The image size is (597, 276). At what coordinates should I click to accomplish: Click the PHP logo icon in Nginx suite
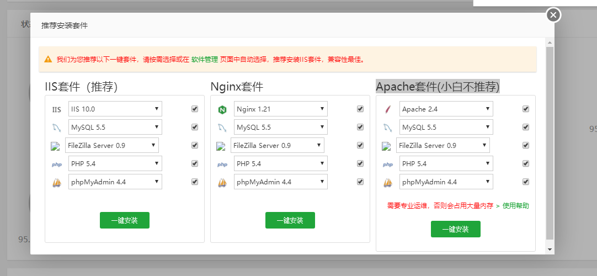tap(222, 164)
